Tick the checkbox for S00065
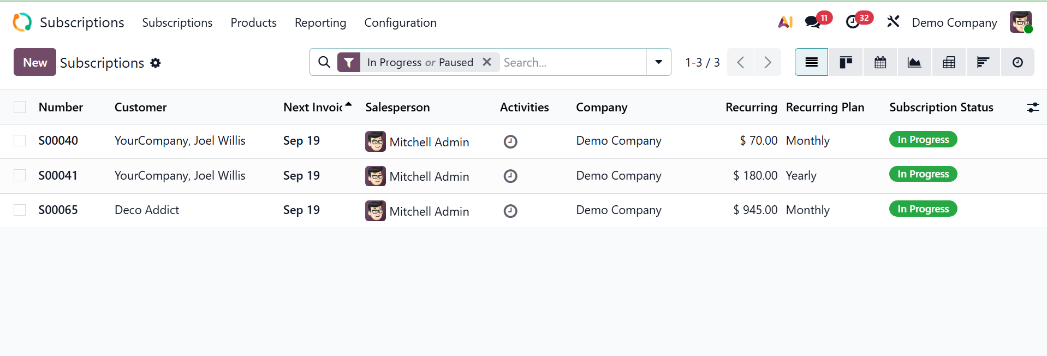1047x356 pixels. (20, 210)
